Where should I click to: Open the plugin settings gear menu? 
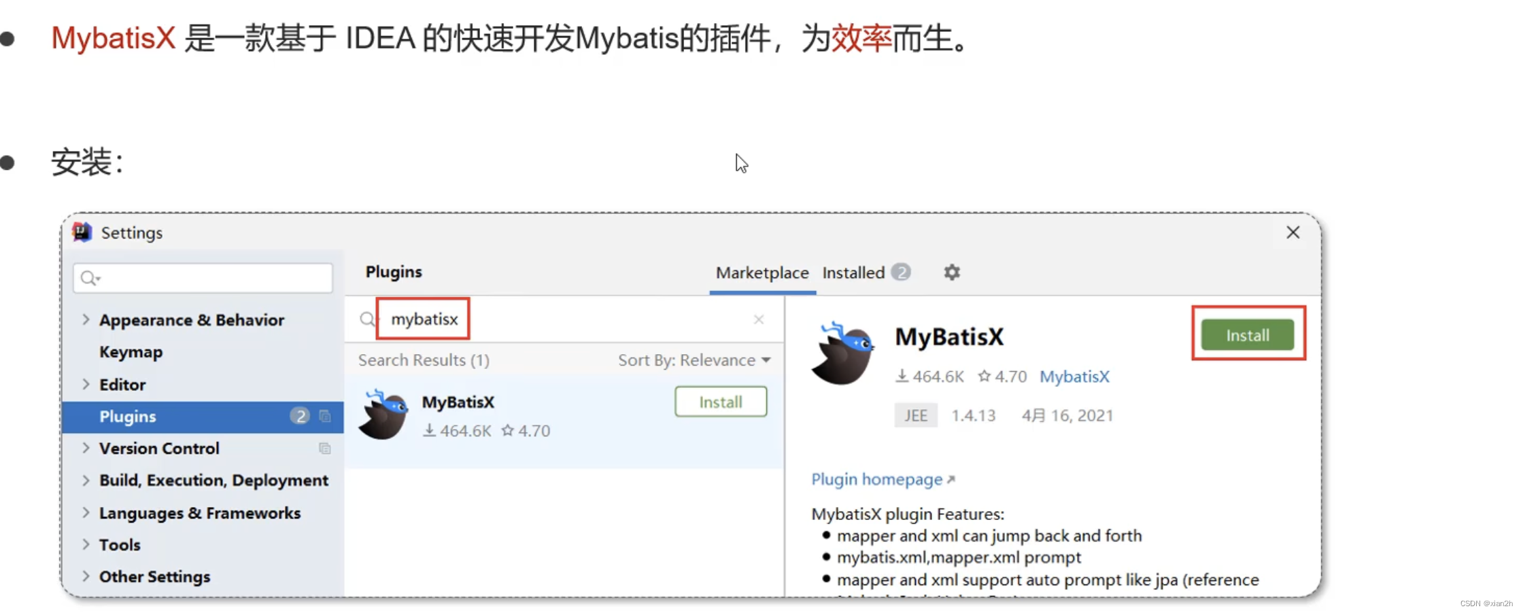pos(951,273)
